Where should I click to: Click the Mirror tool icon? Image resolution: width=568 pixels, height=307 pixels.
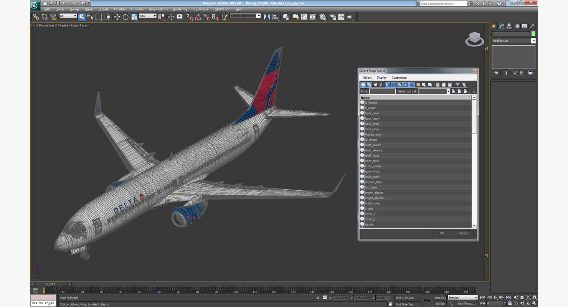[x=267, y=17]
